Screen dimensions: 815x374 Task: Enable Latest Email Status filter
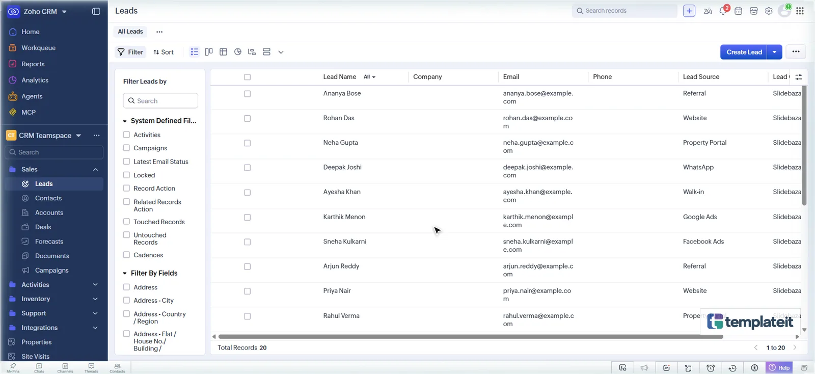click(x=126, y=162)
